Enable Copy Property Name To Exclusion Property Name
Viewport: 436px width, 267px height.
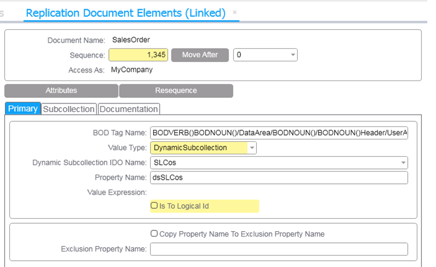click(x=154, y=233)
